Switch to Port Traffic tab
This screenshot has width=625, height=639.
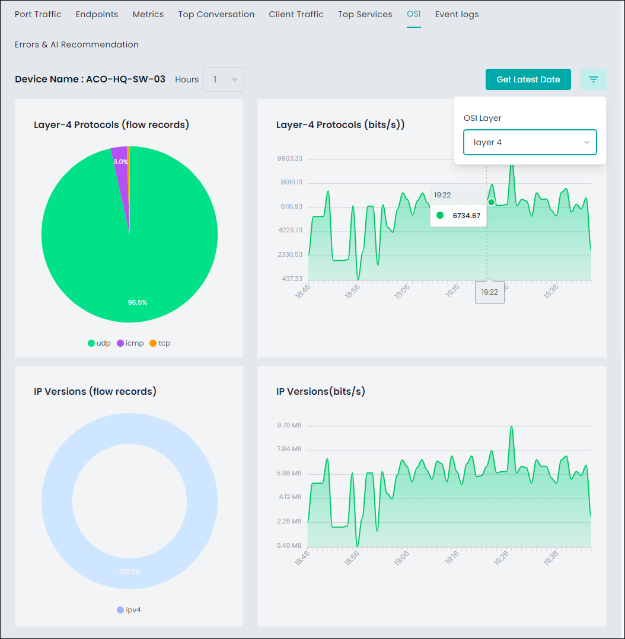pyautogui.click(x=38, y=14)
